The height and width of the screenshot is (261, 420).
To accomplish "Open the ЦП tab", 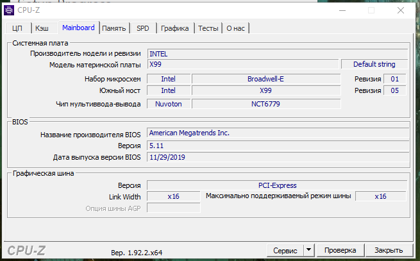I will (x=18, y=28).
